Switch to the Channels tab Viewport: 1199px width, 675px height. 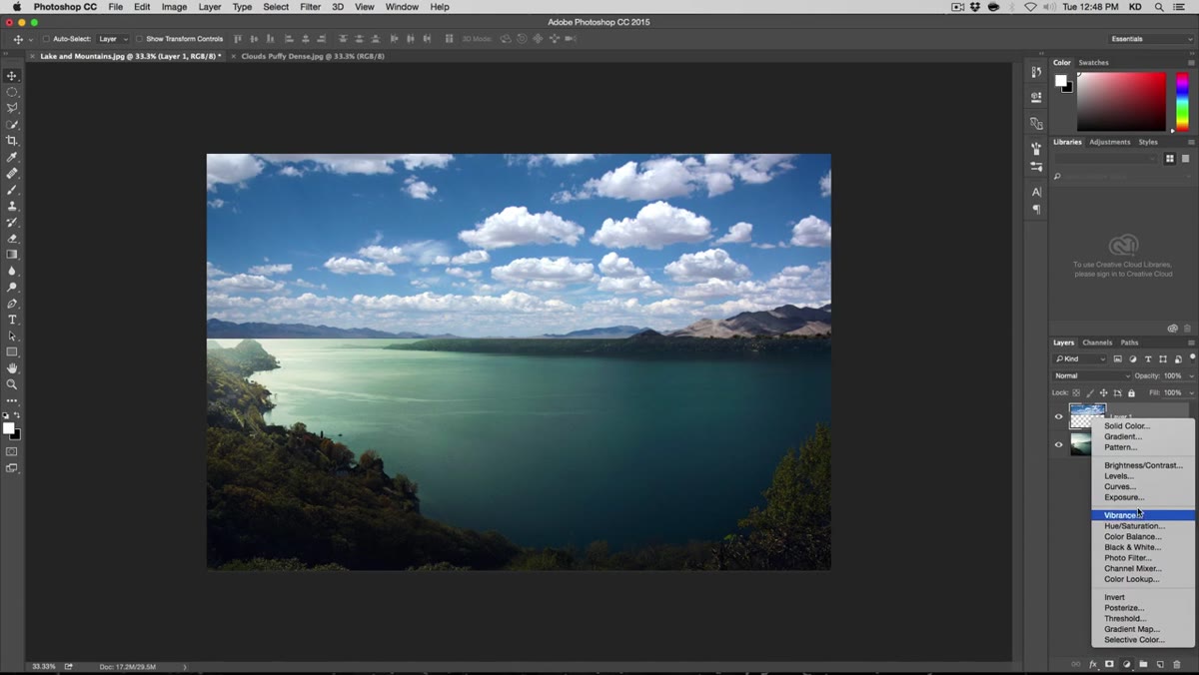pos(1097,342)
